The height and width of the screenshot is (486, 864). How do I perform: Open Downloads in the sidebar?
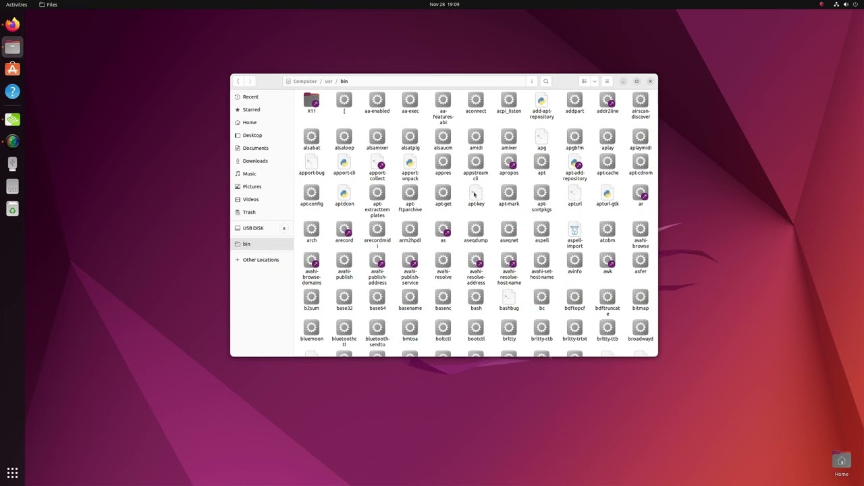click(262, 161)
